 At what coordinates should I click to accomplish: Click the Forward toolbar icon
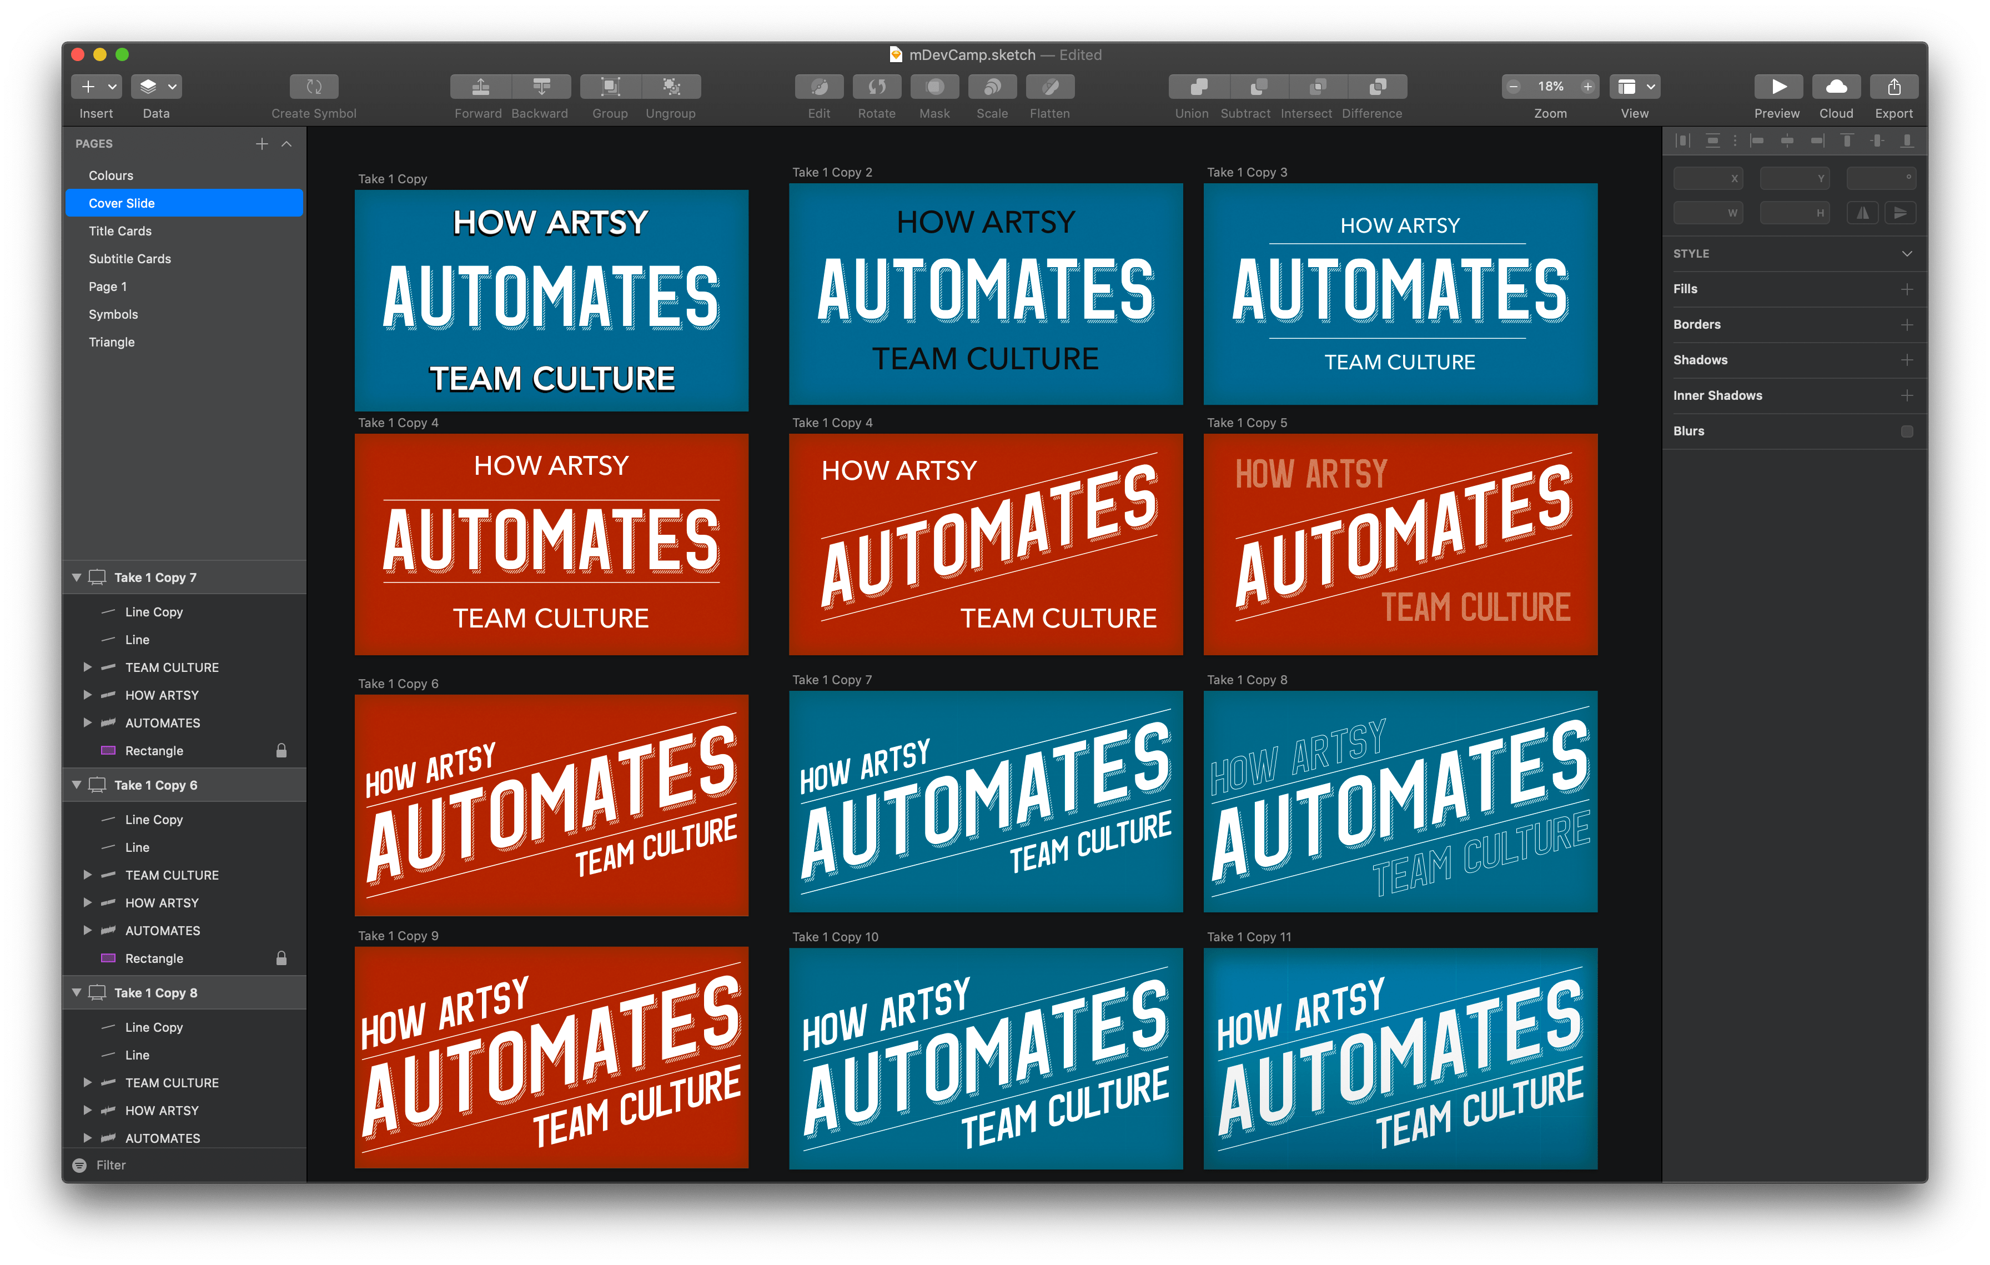pyautogui.click(x=480, y=87)
